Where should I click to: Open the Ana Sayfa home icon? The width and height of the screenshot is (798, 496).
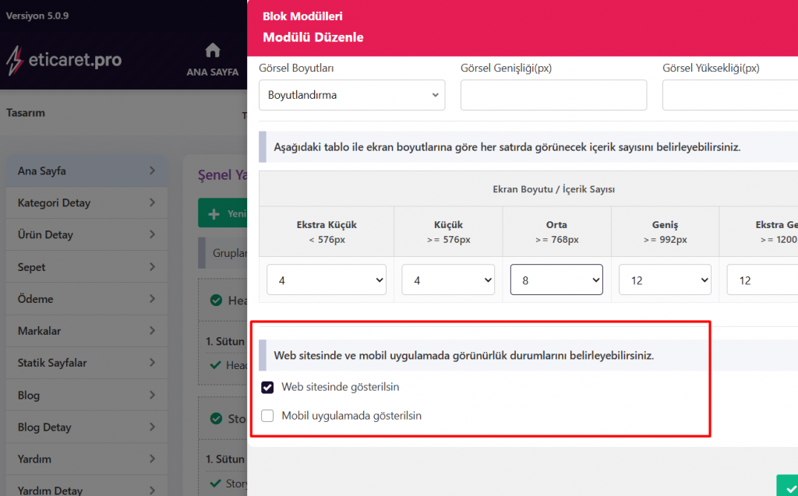click(212, 51)
